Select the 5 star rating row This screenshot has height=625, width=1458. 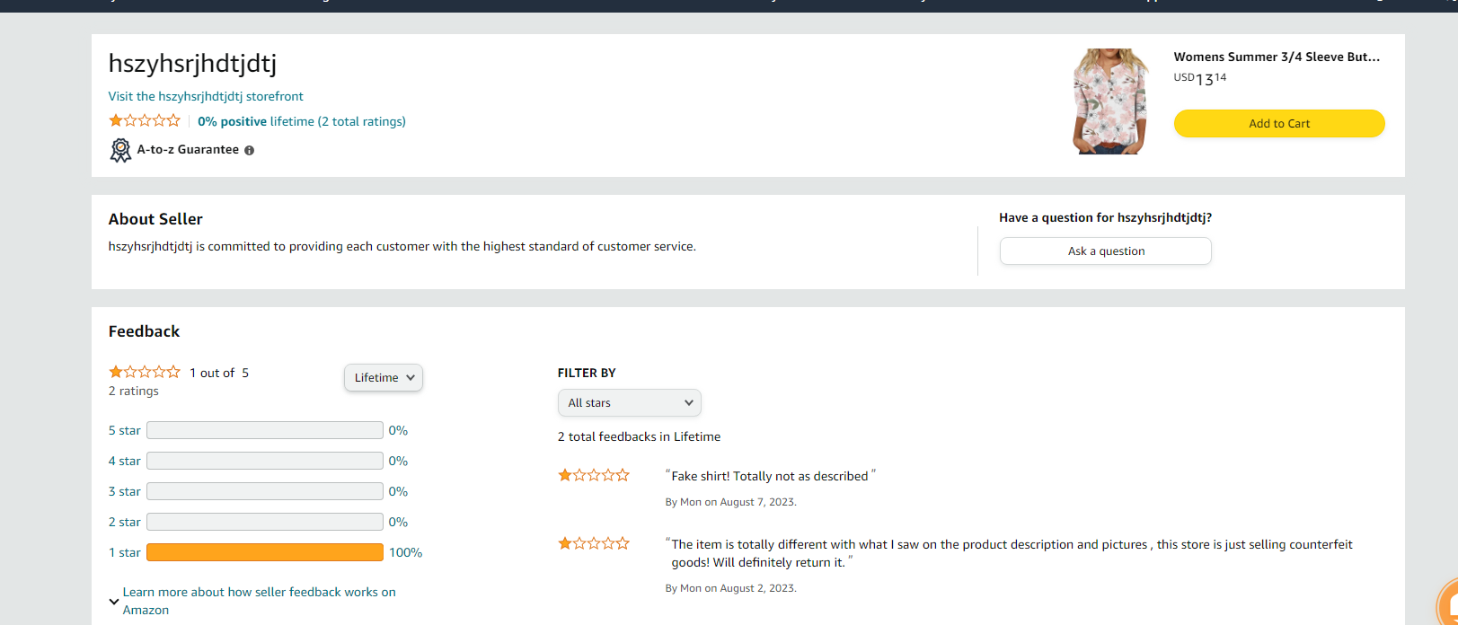click(x=265, y=430)
